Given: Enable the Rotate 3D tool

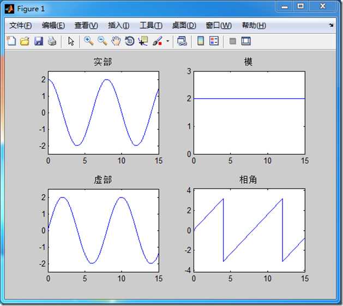Looking at the screenshot, I should (130, 41).
